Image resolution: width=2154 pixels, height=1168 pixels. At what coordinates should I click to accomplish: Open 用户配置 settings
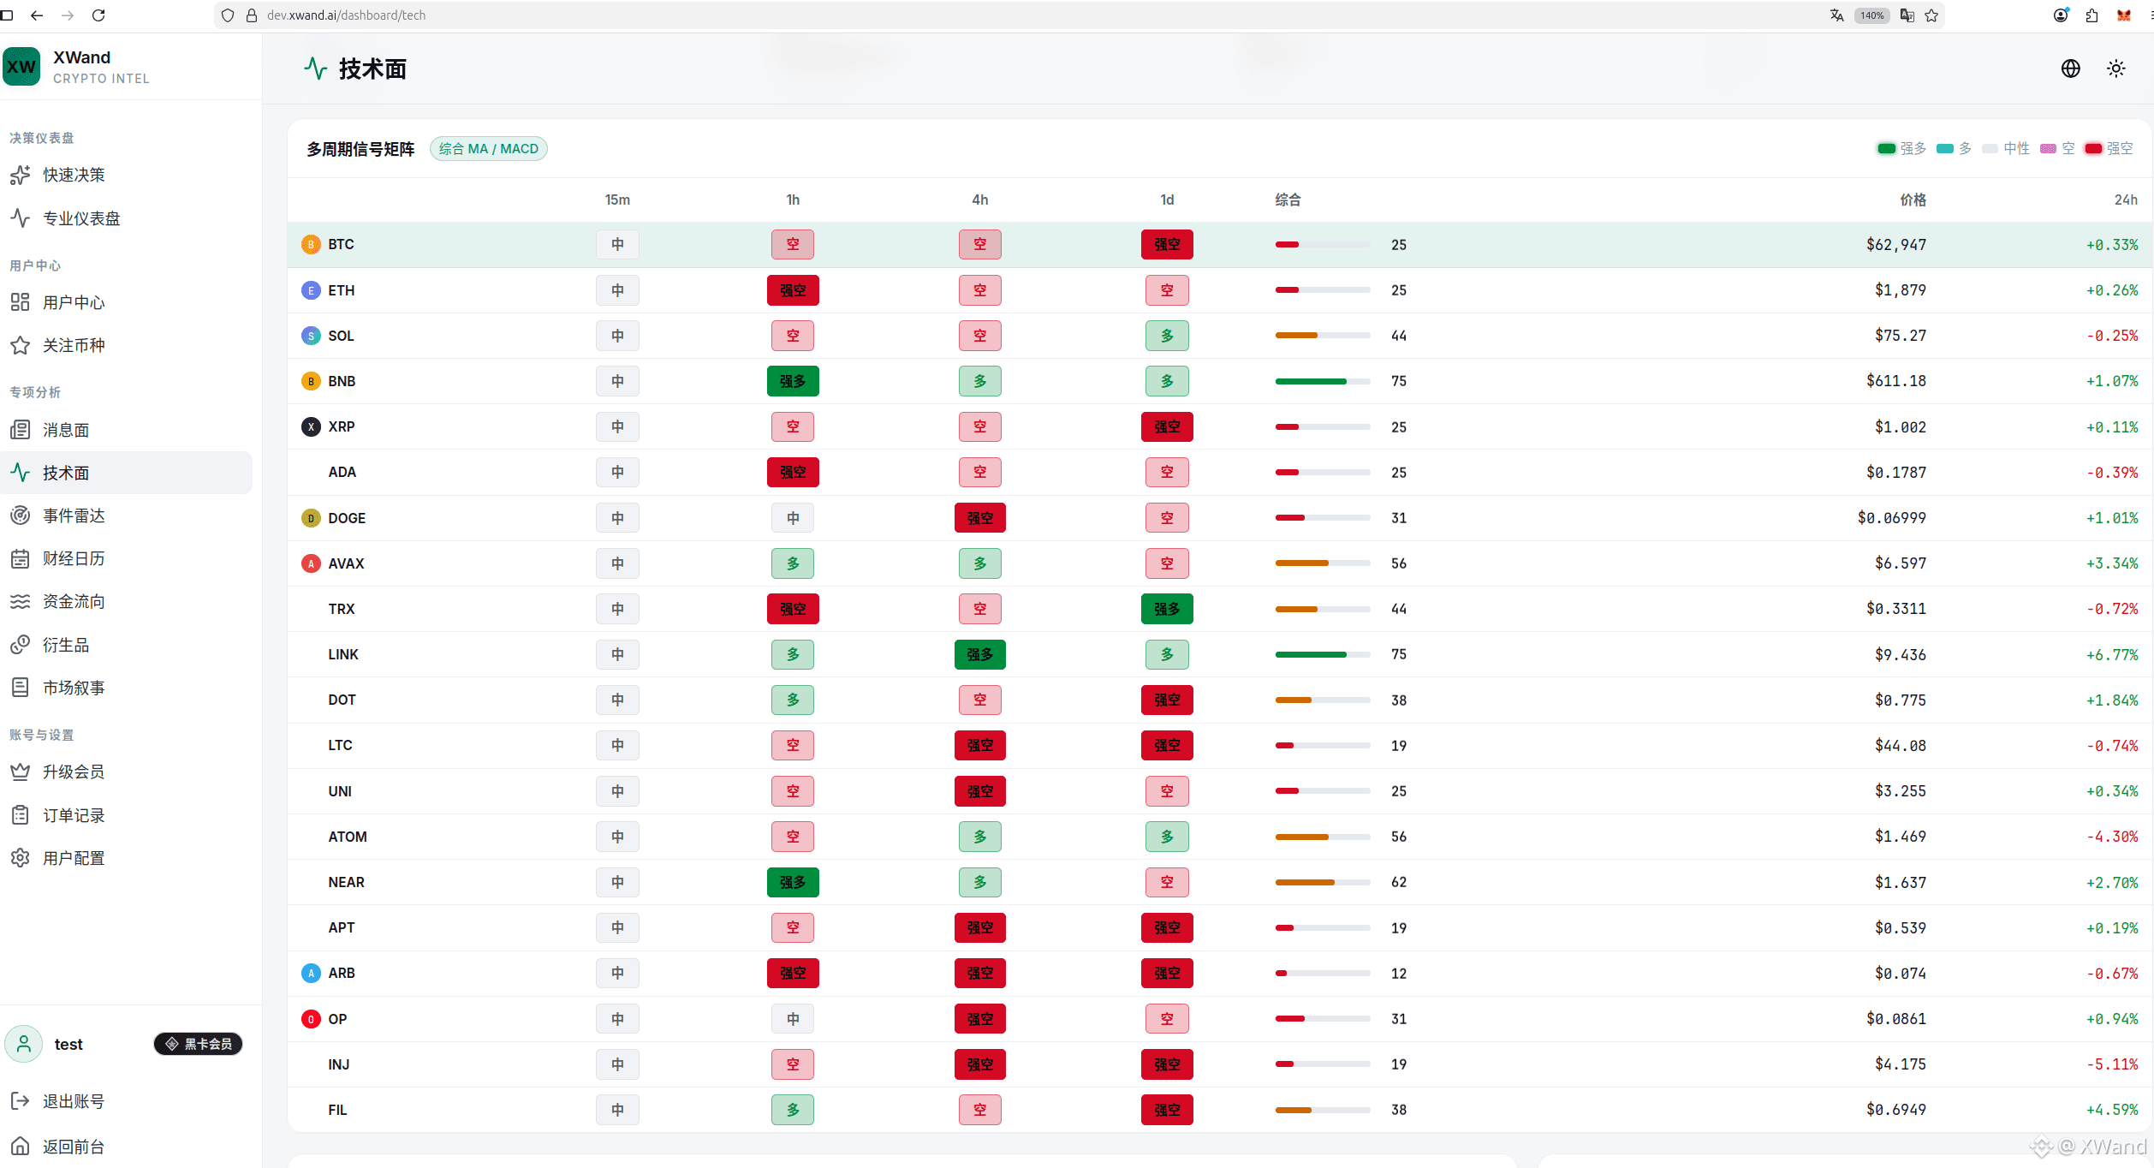click(127, 858)
